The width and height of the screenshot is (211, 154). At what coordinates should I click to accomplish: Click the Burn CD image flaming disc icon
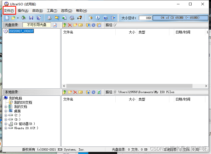pos(80,18)
